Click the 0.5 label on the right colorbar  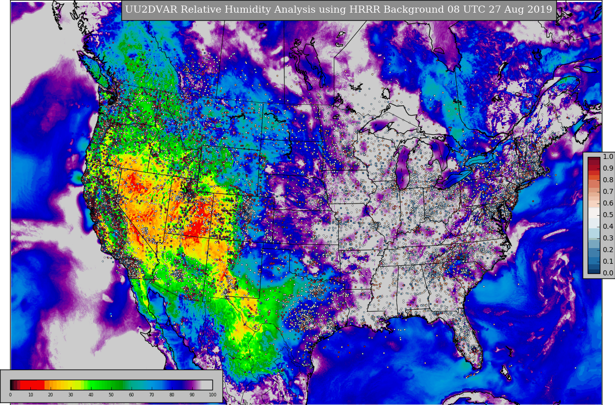click(608, 215)
